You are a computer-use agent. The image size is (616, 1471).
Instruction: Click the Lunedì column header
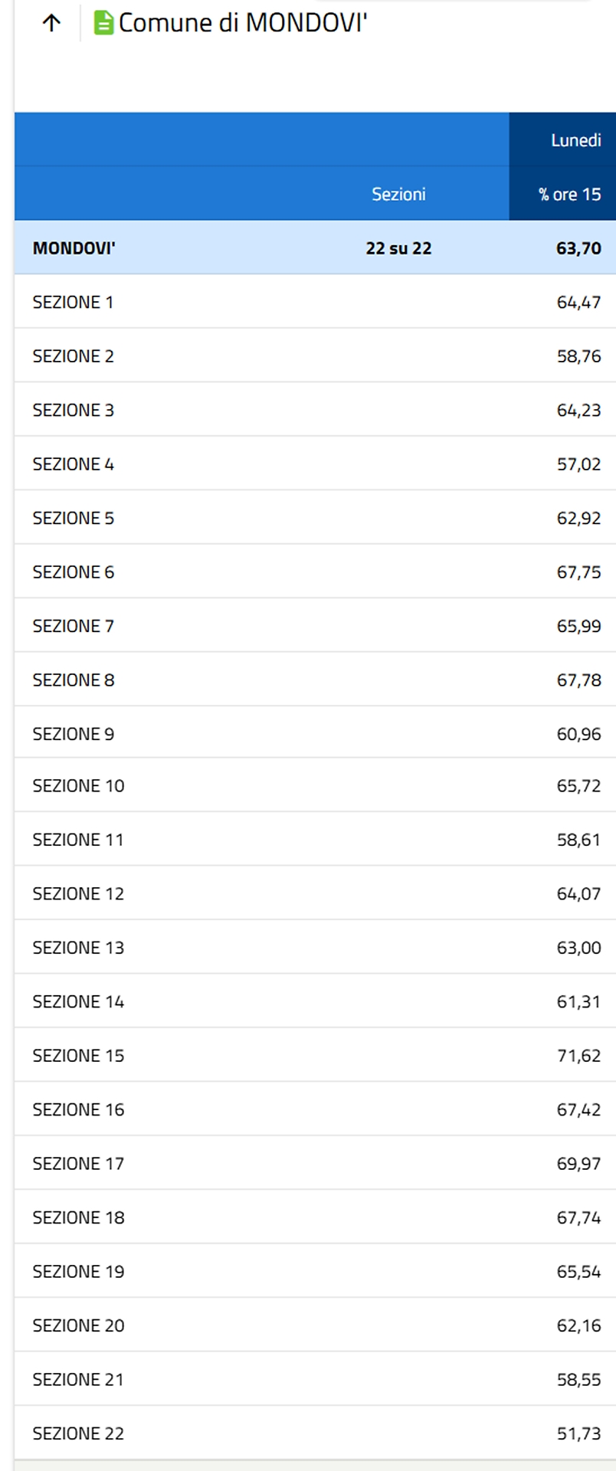(x=575, y=140)
